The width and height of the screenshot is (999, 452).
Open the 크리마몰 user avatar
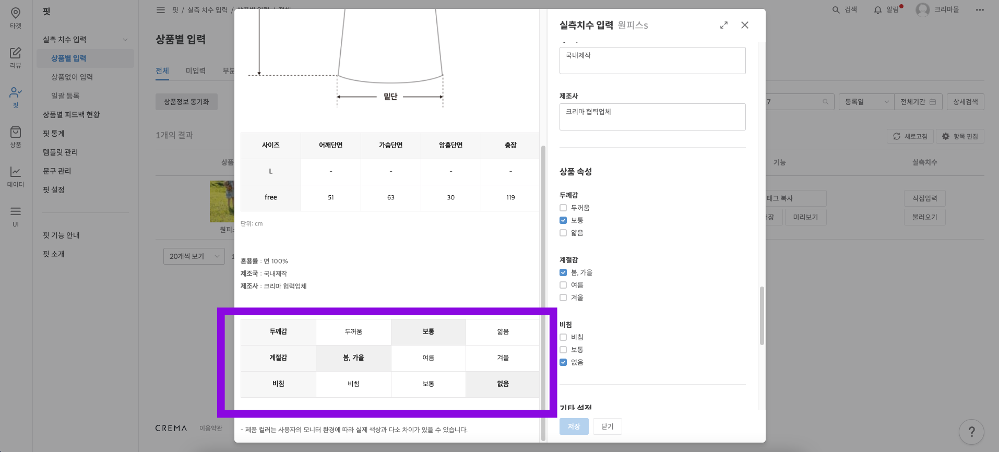923,10
